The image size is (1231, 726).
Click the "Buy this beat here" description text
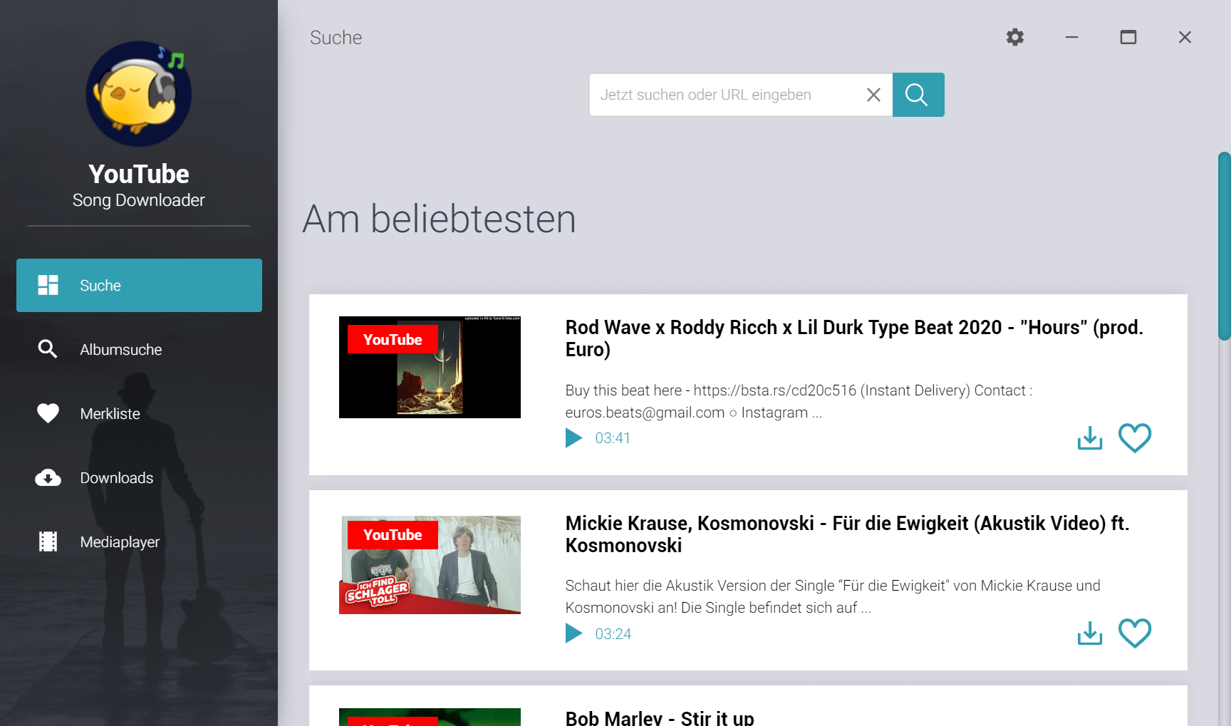[799, 401]
